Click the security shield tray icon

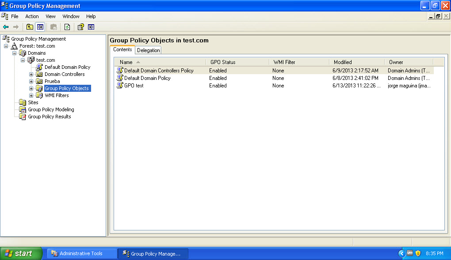(x=418, y=253)
